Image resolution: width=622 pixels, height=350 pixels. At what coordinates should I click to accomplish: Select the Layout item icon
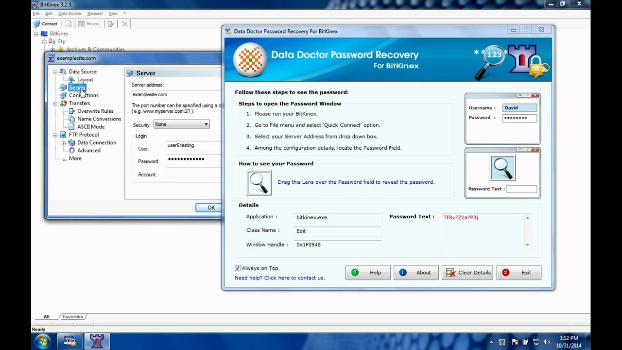point(72,80)
